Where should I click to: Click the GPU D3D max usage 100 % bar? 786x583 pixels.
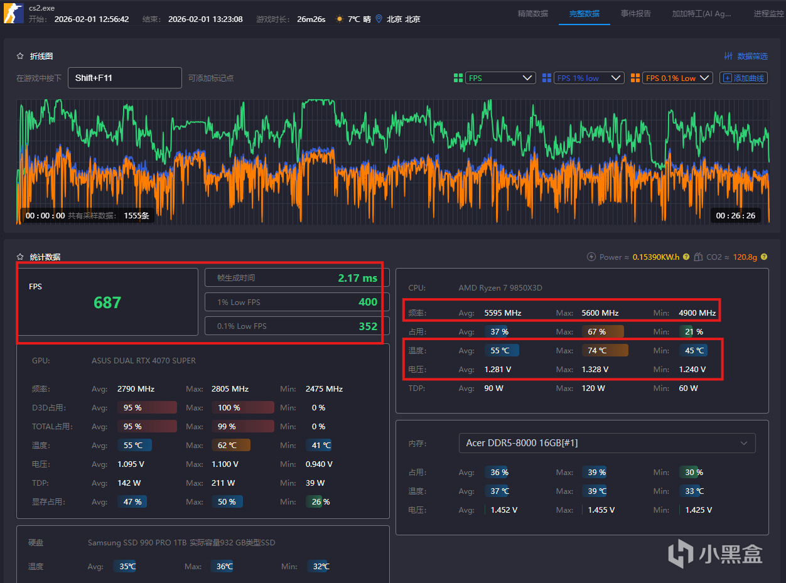[243, 407]
